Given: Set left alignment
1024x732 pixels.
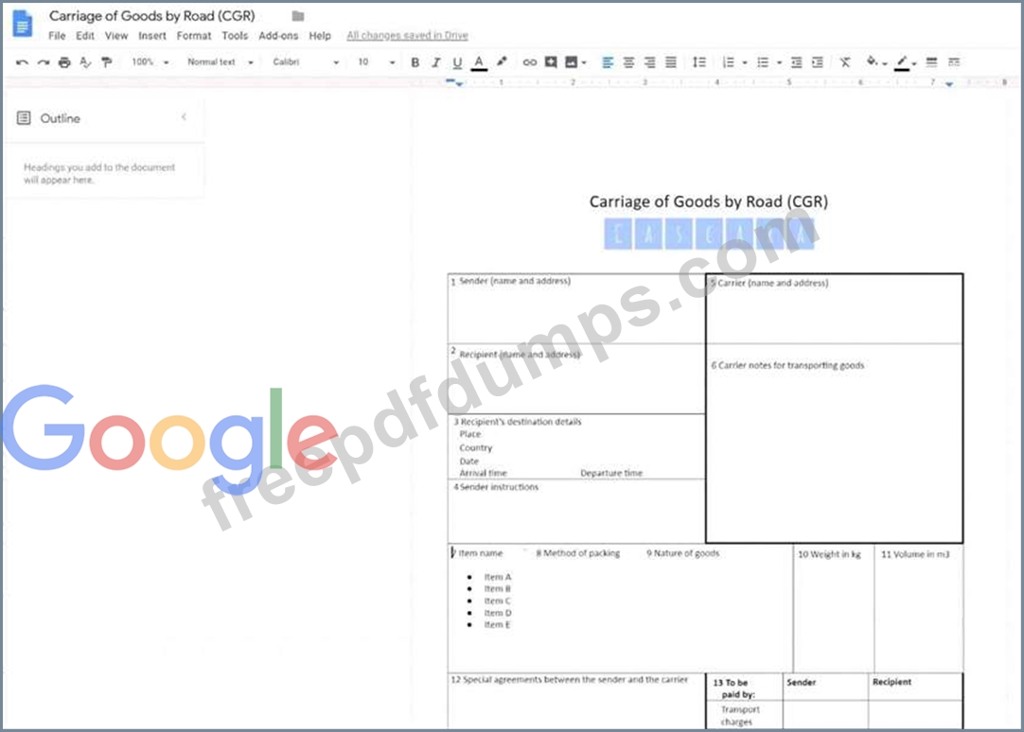Looking at the screenshot, I should [x=608, y=62].
